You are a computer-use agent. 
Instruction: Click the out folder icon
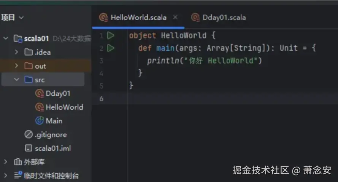point(29,66)
